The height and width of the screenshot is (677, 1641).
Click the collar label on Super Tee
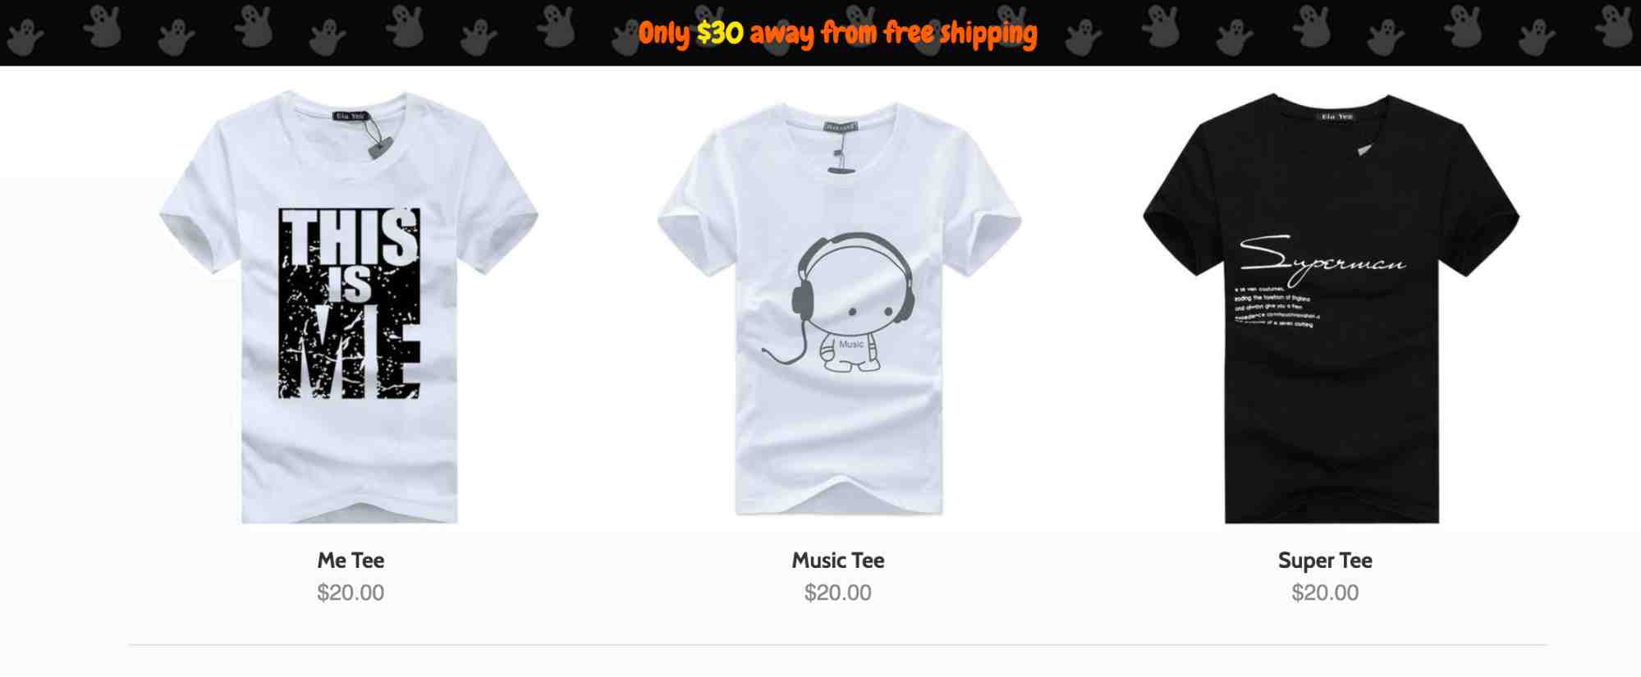(x=1337, y=117)
